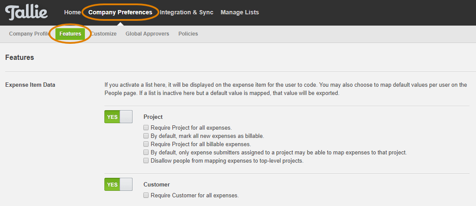
Task: Select the Features tab
Action: pos(70,34)
